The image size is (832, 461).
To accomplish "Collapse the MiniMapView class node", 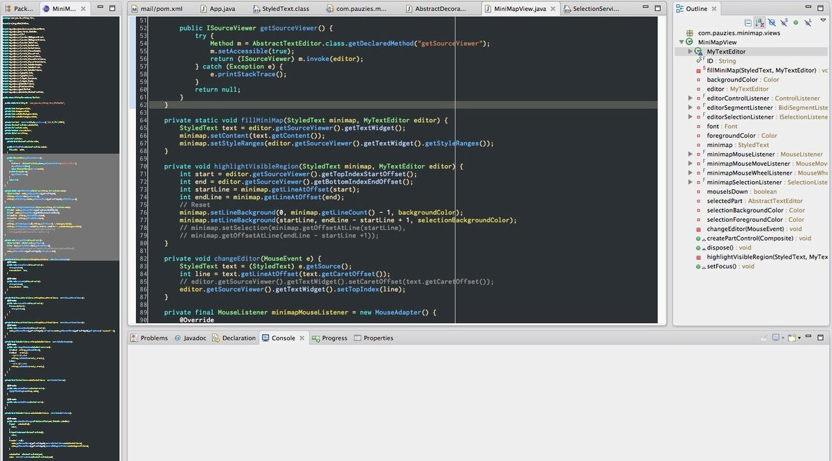I will click(x=681, y=42).
